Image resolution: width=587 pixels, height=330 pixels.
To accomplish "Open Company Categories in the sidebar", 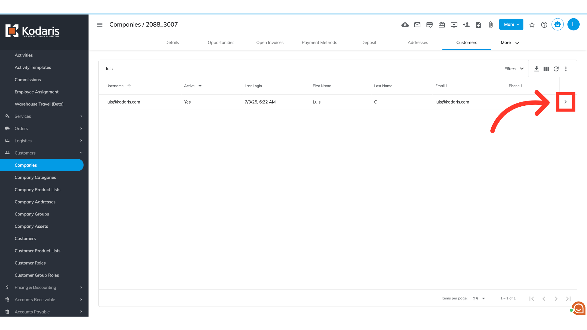I will click(35, 177).
